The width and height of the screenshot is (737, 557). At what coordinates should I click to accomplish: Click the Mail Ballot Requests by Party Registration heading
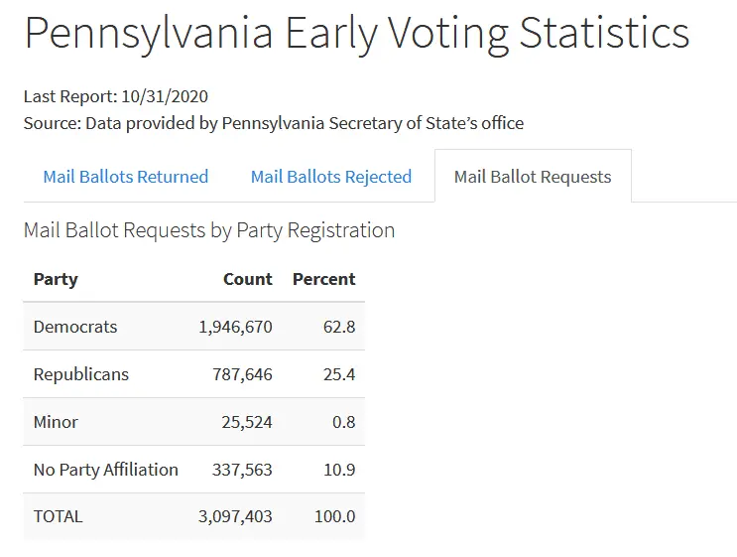209,230
